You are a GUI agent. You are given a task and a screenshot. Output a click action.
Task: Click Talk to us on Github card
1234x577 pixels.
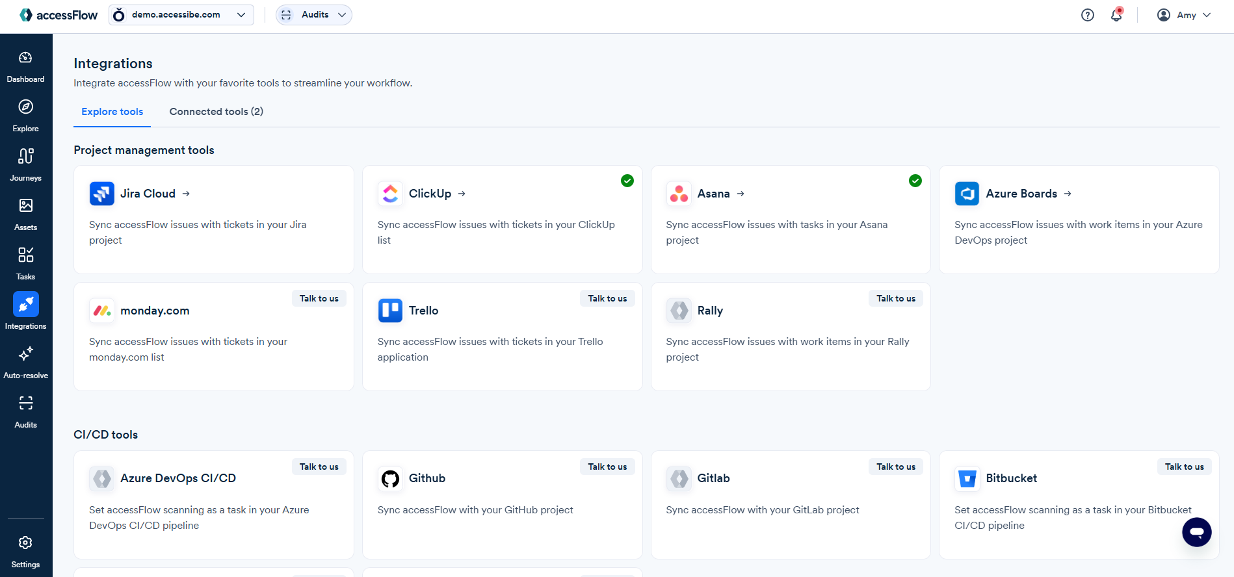pos(607,467)
